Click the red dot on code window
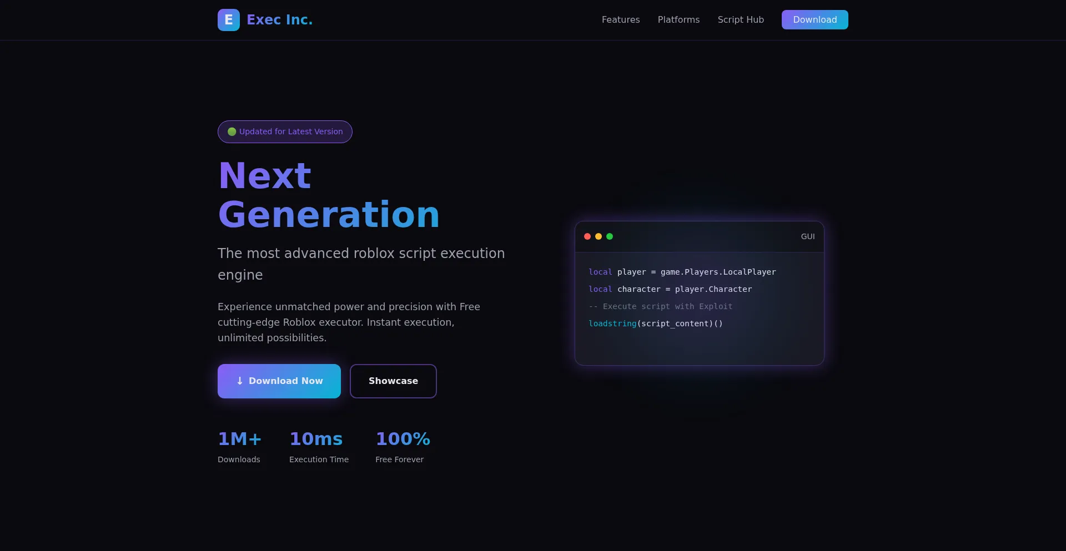 tap(587, 236)
